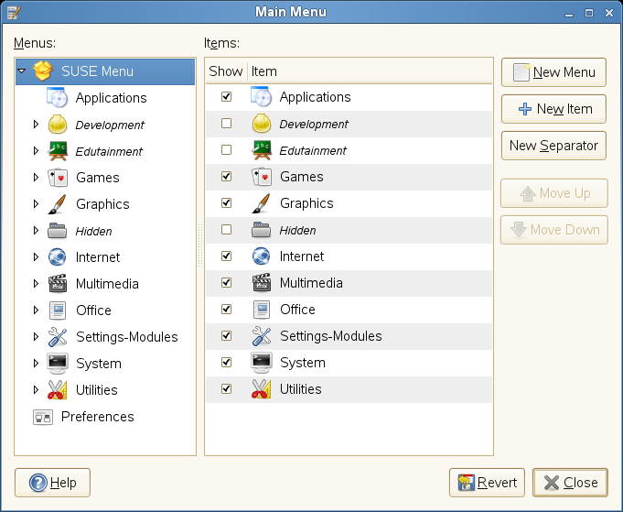Screen dimensions: 623x512
Task: Enable the Development show checkbox
Action: pyautogui.click(x=227, y=124)
